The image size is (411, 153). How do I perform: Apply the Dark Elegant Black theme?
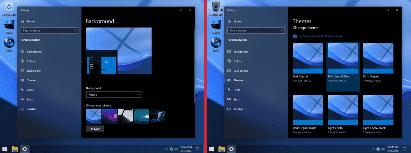pyautogui.click(x=308, y=114)
